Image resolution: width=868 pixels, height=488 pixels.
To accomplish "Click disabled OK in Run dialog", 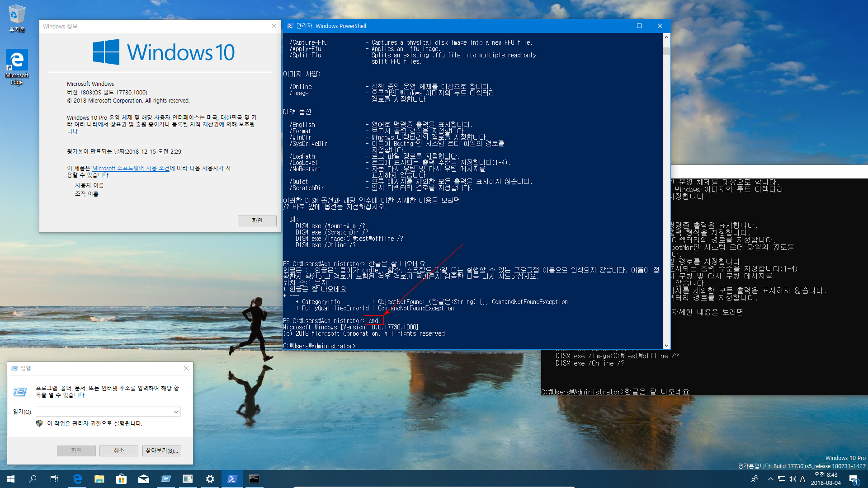I will (x=76, y=450).
